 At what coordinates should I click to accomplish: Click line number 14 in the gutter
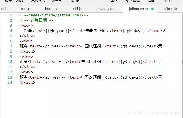(x=10, y=83)
